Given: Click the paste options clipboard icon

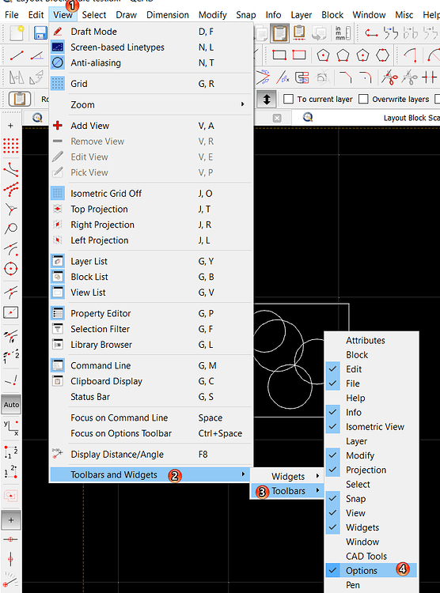Looking at the screenshot, I should pyautogui.click(x=19, y=100).
